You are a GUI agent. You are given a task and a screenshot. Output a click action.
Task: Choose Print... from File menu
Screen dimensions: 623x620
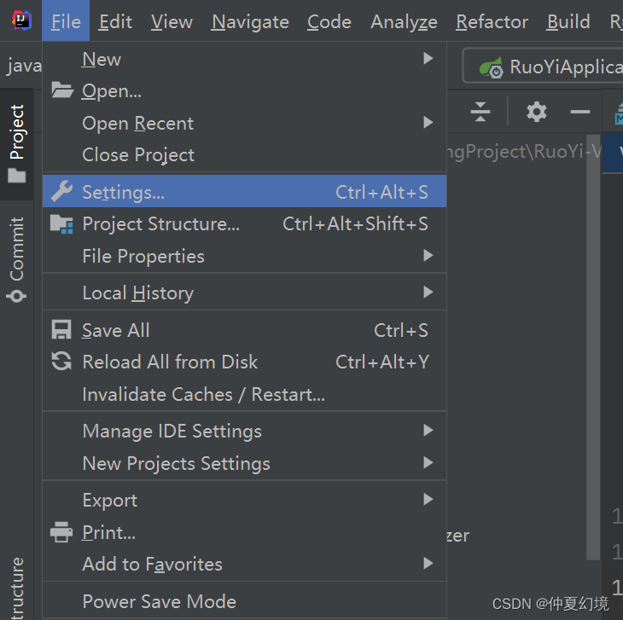tap(244, 532)
